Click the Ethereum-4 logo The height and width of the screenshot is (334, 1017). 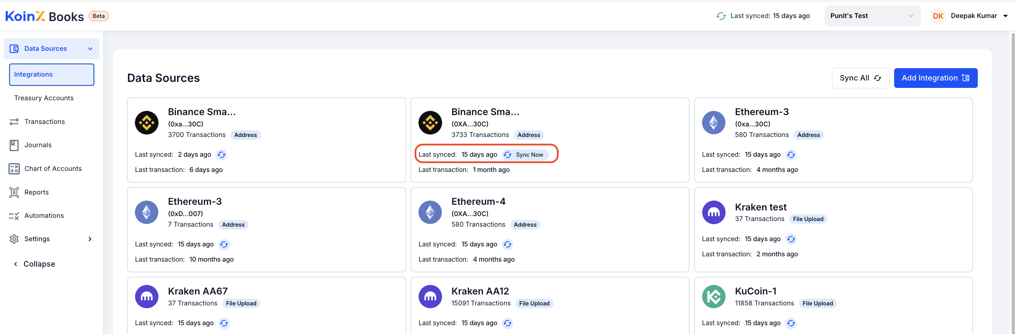[x=430, y=213]
